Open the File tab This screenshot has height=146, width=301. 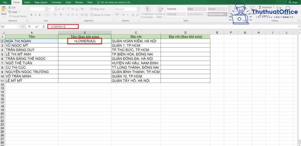click(x=5, y=2)
